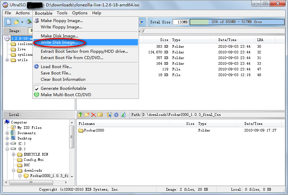Click the Total Size 133MB field

(180, 22)
